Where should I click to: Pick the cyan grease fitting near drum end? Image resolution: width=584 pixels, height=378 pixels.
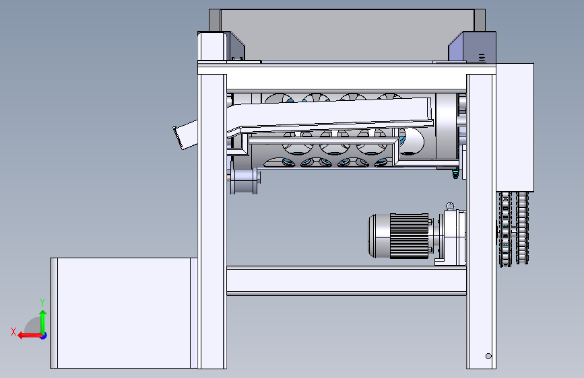[455, 174]
